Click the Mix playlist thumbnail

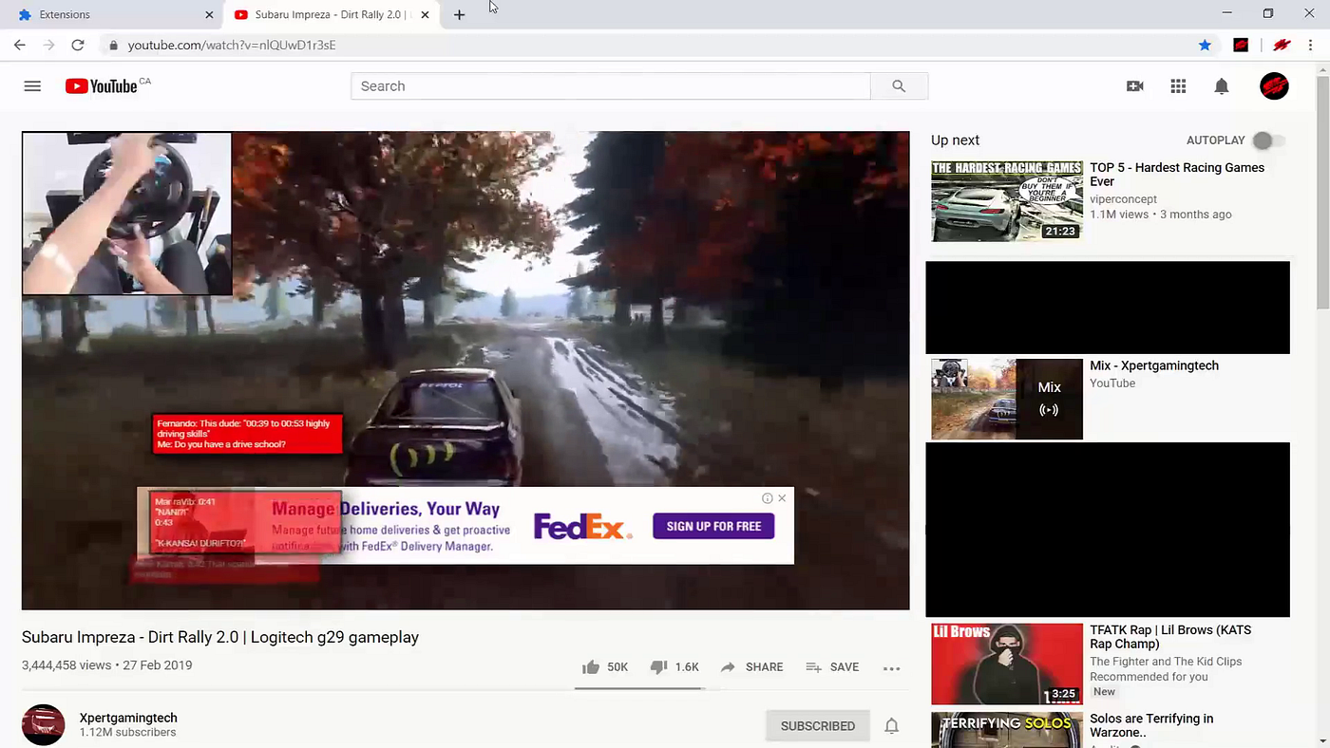(x=1007, y=399)
